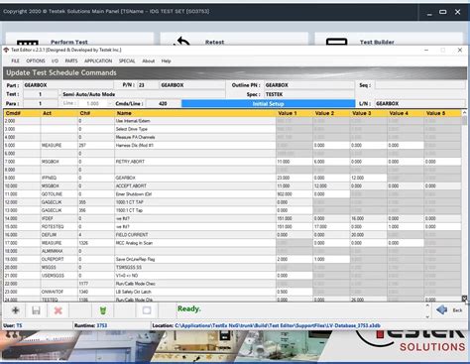Click the status box up arrow
Viewport: 470px width, 364px height.
(x=427, y=305)
